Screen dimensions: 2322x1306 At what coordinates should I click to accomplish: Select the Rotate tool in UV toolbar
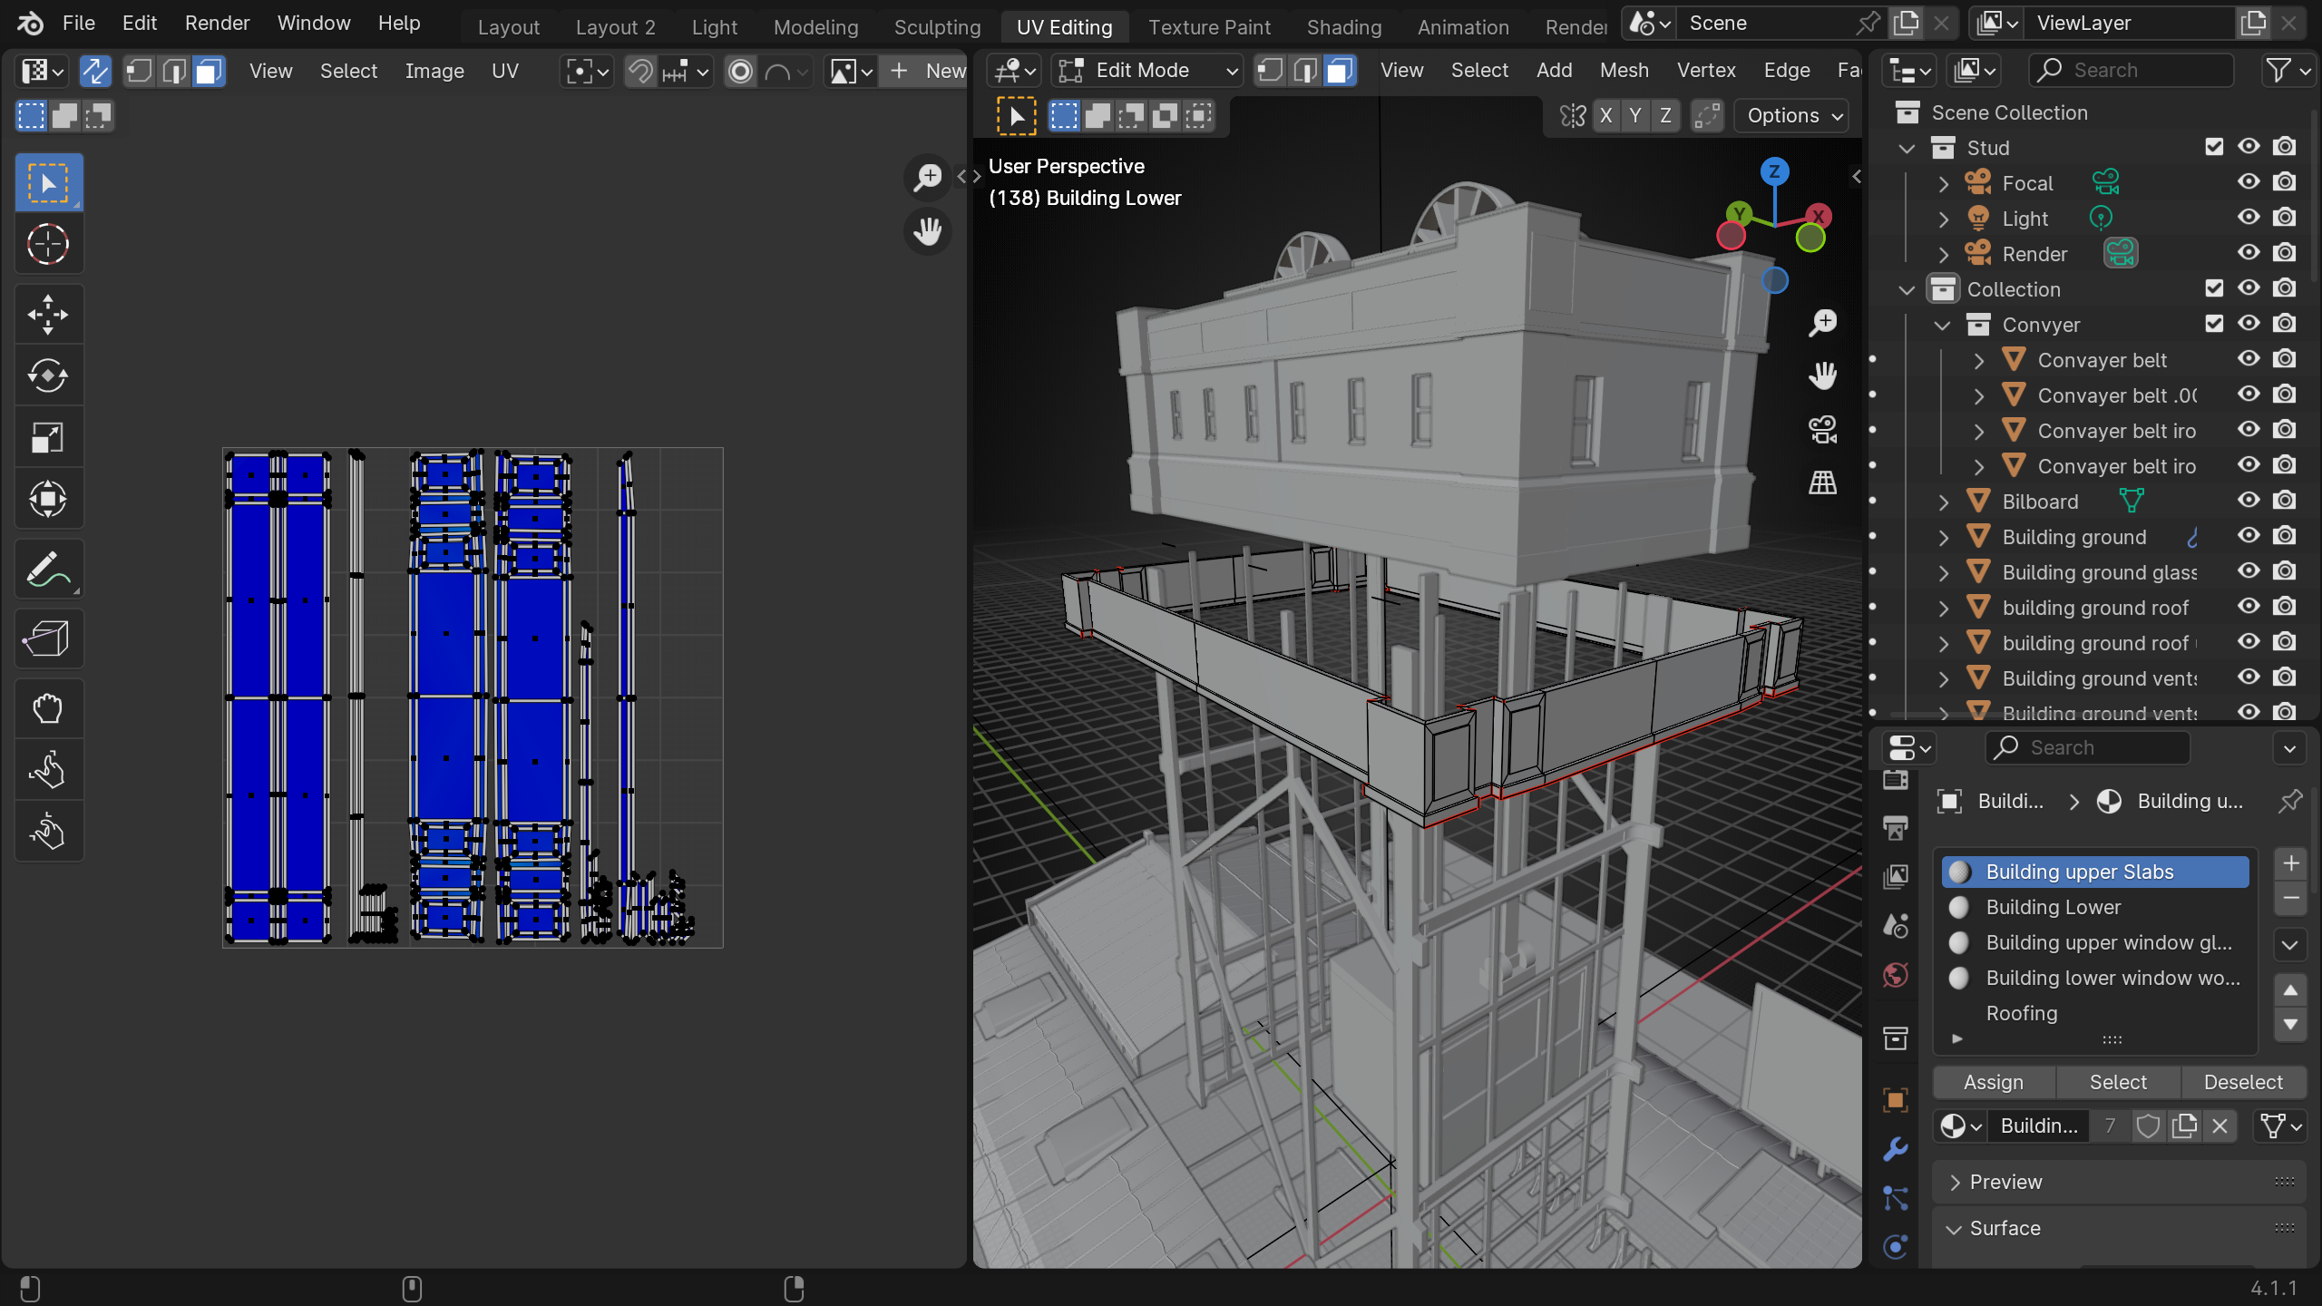[49, 376]
